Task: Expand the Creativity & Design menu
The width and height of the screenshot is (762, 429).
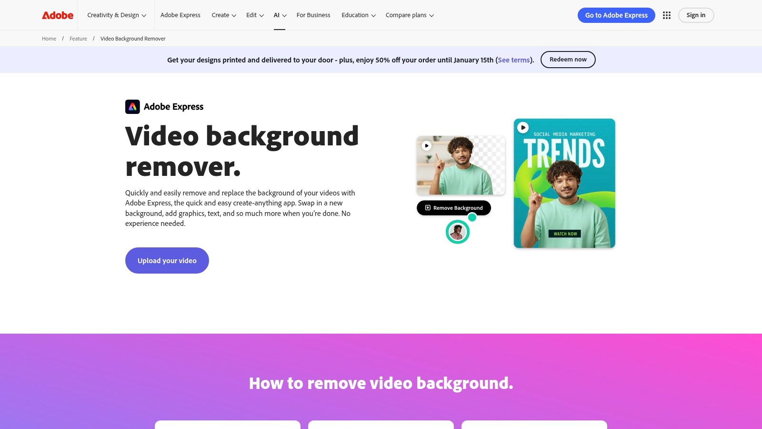Action: (x=116, y=15)
